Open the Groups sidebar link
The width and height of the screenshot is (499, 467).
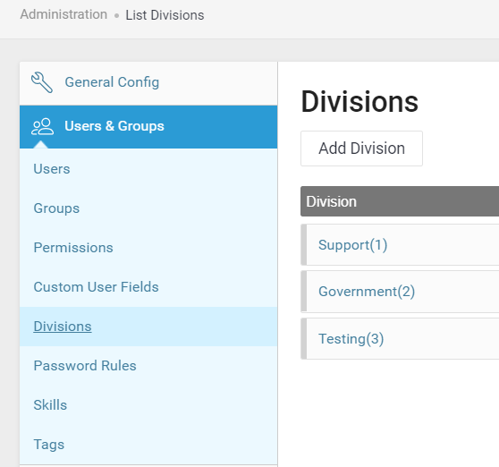(56, 208)
